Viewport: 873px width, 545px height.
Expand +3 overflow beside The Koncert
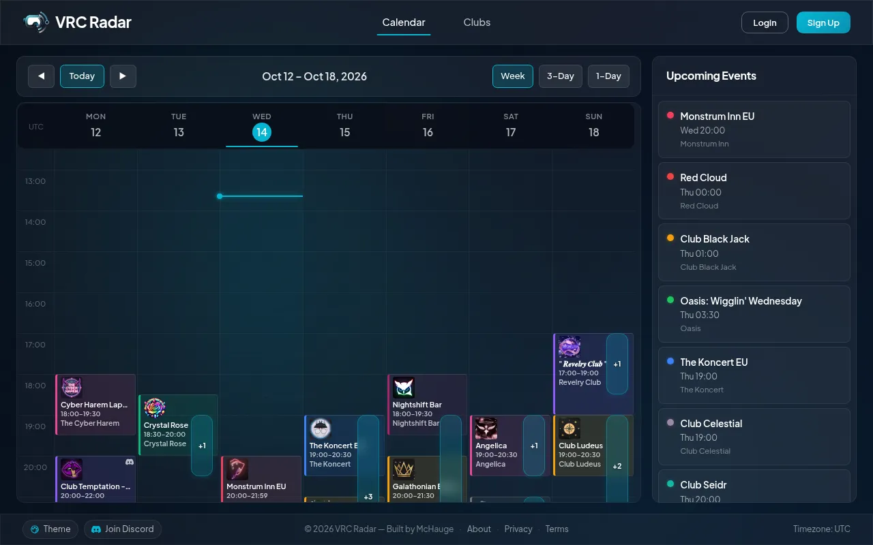[368, 459]
